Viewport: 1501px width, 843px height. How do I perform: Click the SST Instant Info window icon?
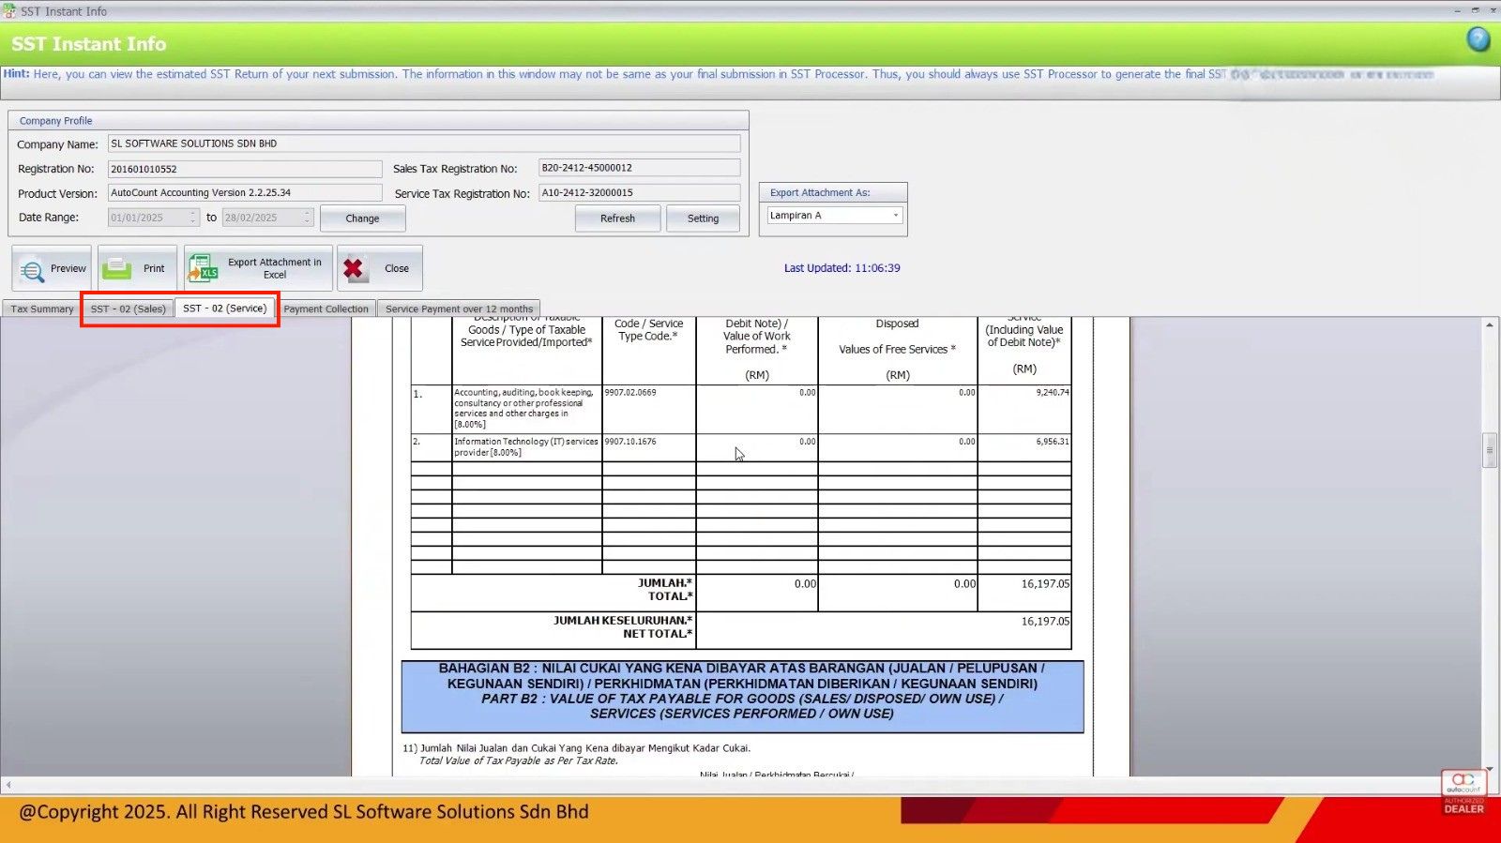click(x=9, y=11)
